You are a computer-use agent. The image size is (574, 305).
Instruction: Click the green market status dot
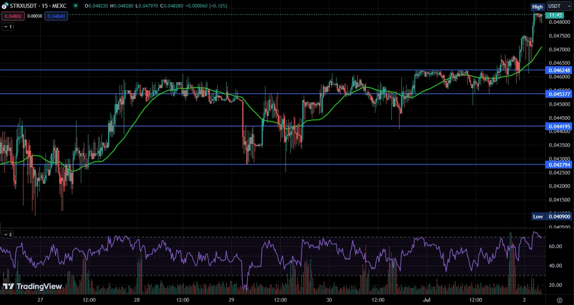[76, 6]
